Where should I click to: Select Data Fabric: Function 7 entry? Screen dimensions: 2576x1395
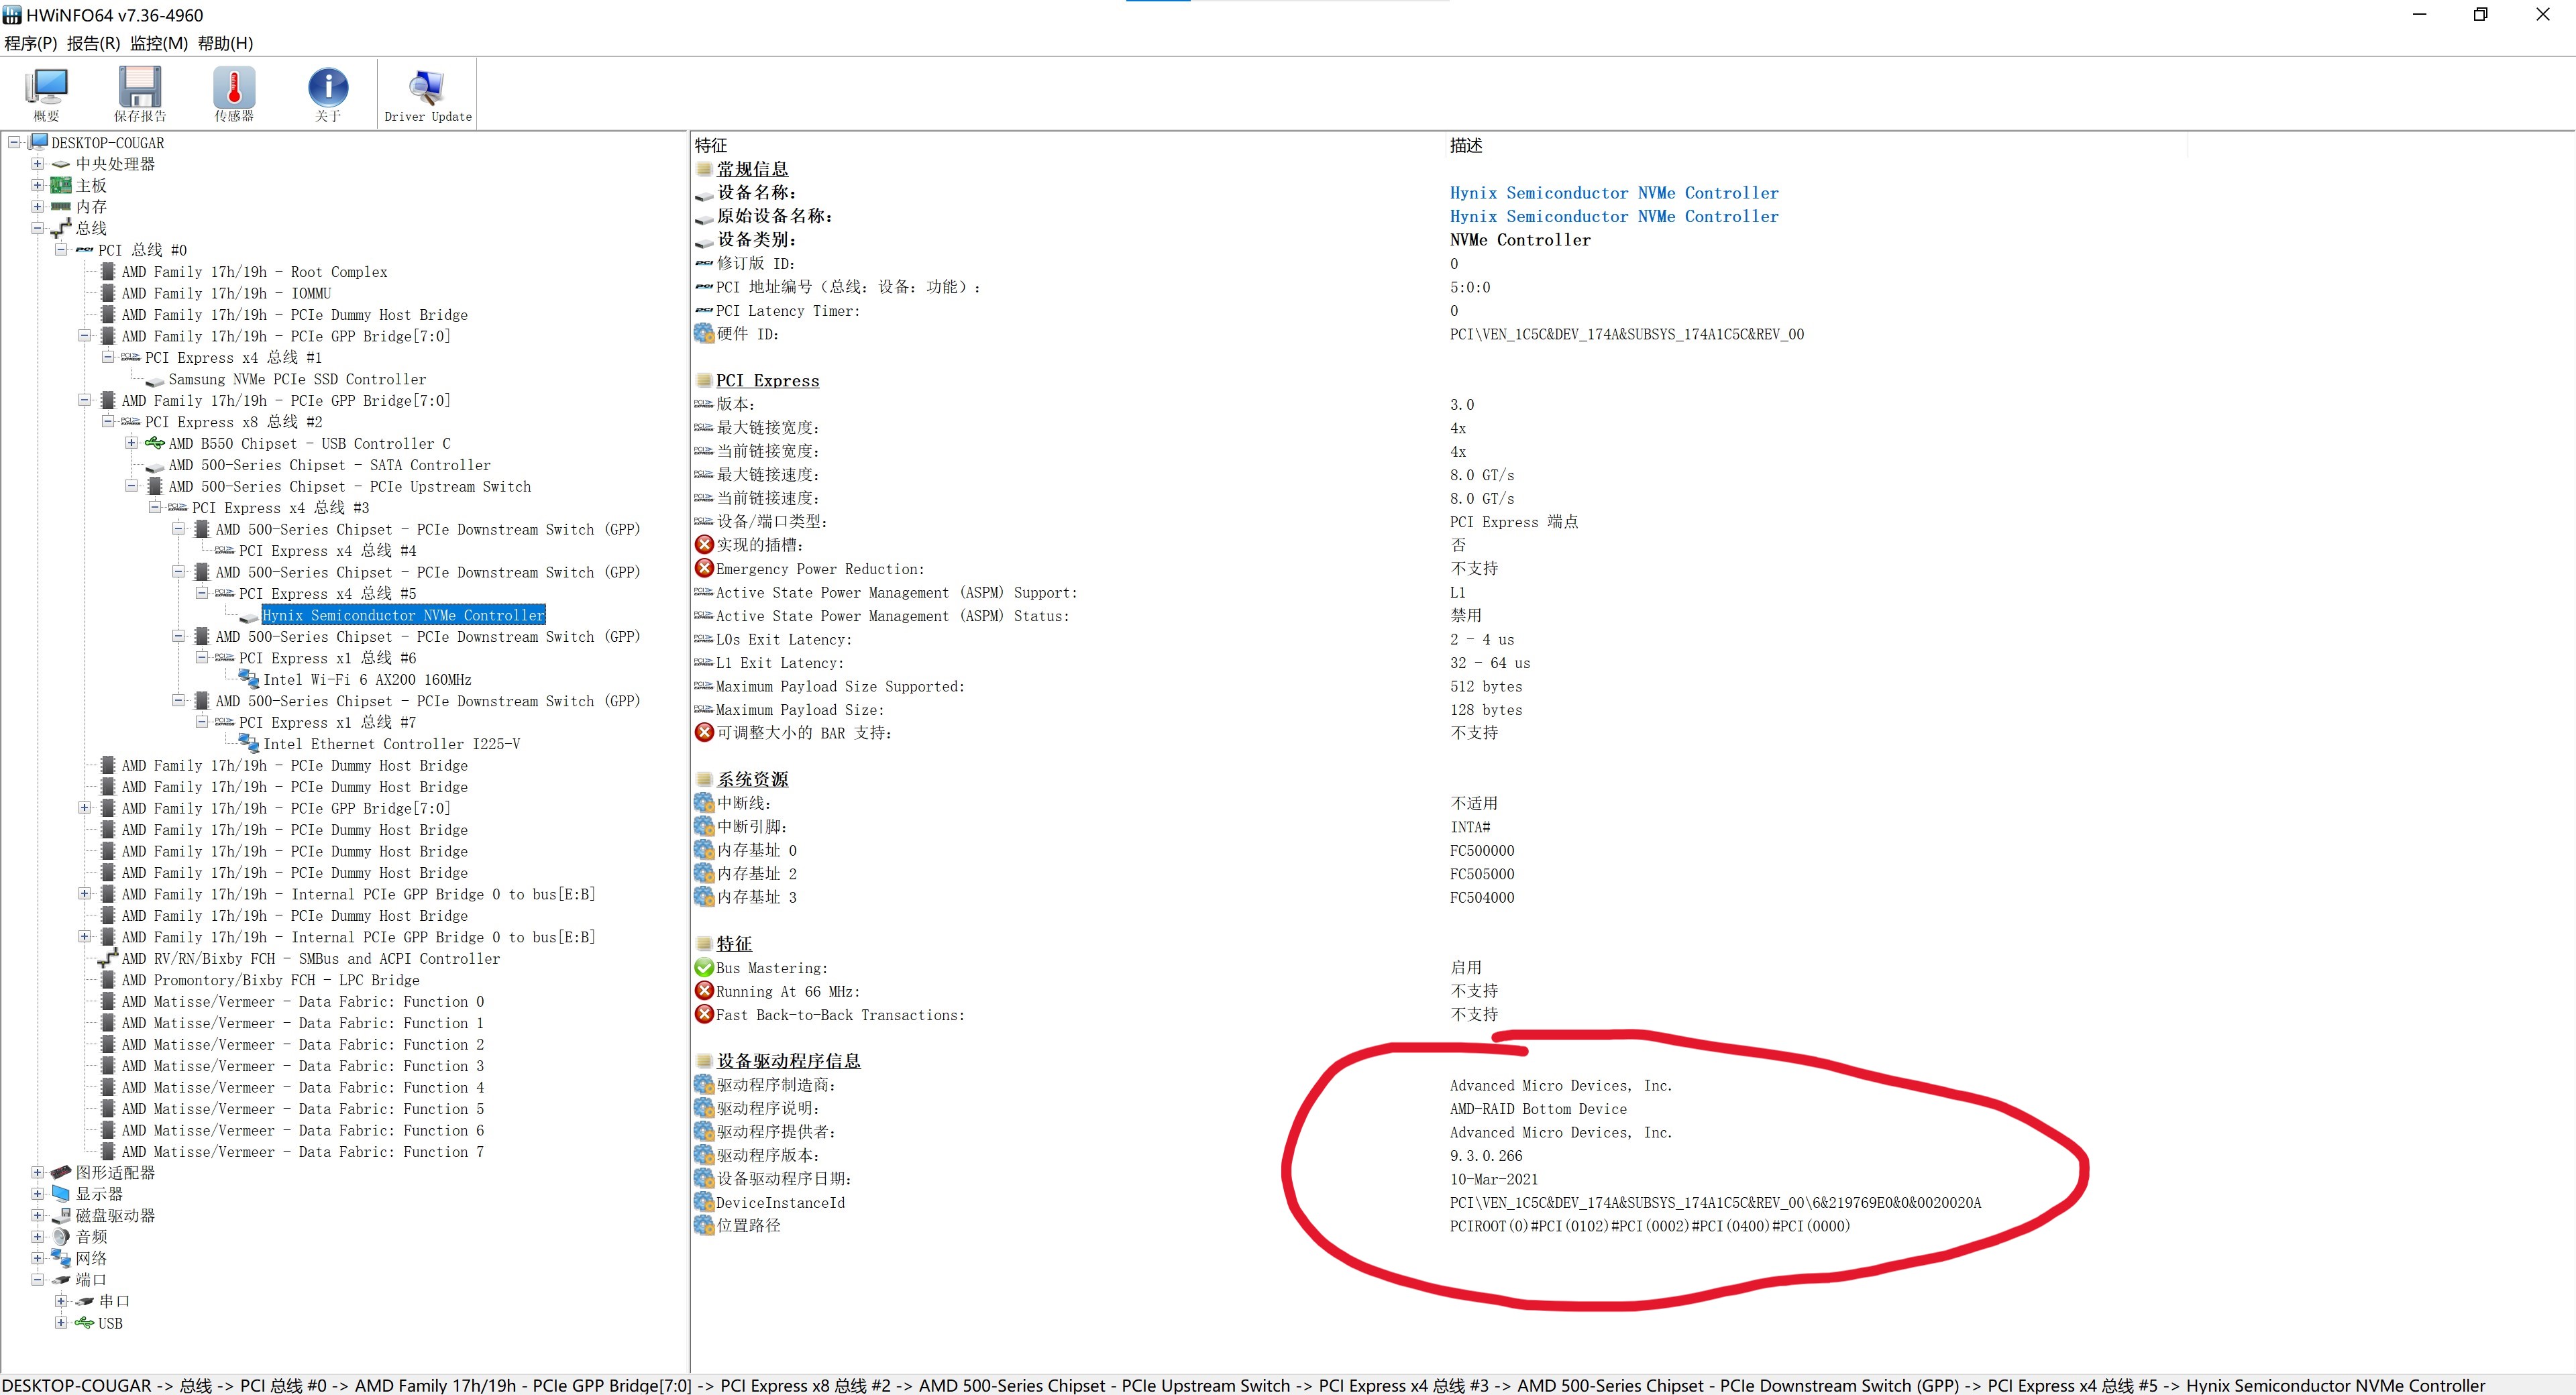(302, 1152)
